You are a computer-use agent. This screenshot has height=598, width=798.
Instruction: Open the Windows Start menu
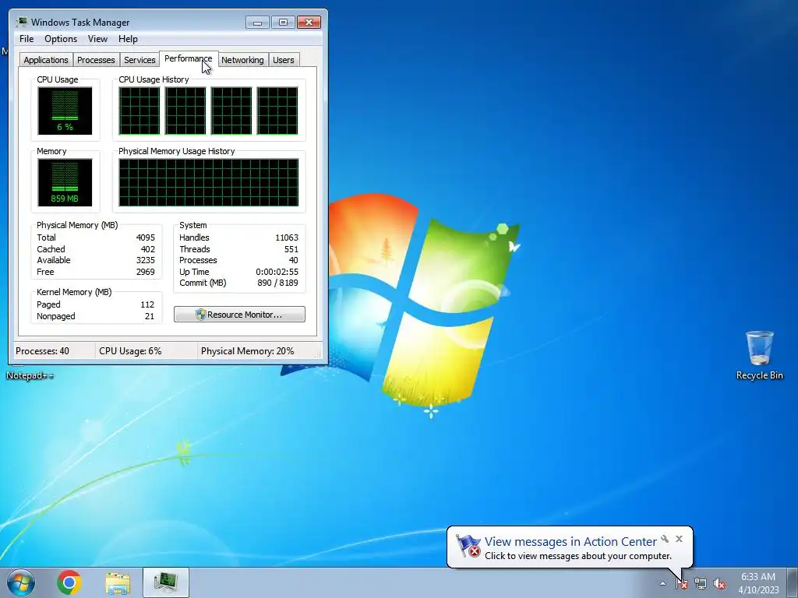[x=21, y=582]
